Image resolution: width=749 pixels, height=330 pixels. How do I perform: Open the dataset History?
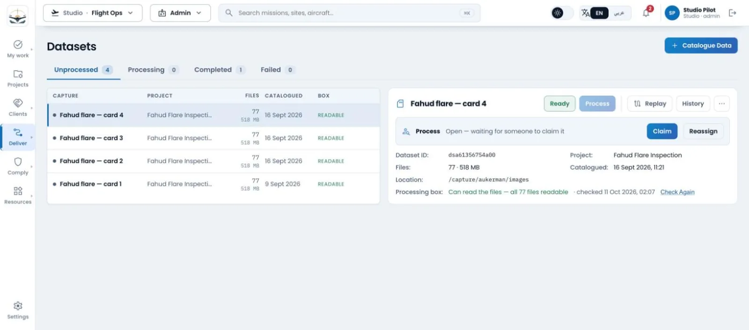tap(693, 103)
